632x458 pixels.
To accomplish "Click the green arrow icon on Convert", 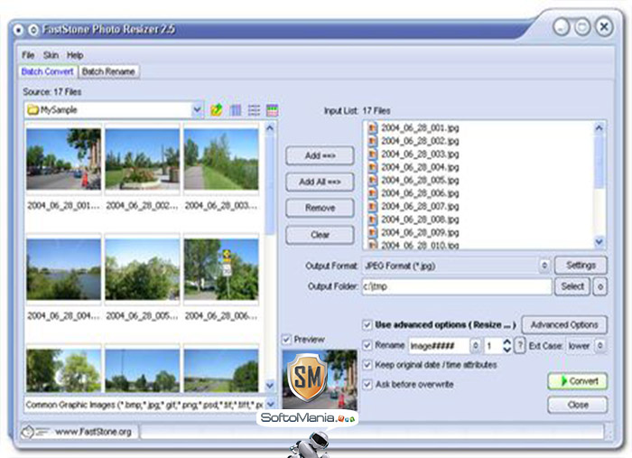I will pos(564,381).
